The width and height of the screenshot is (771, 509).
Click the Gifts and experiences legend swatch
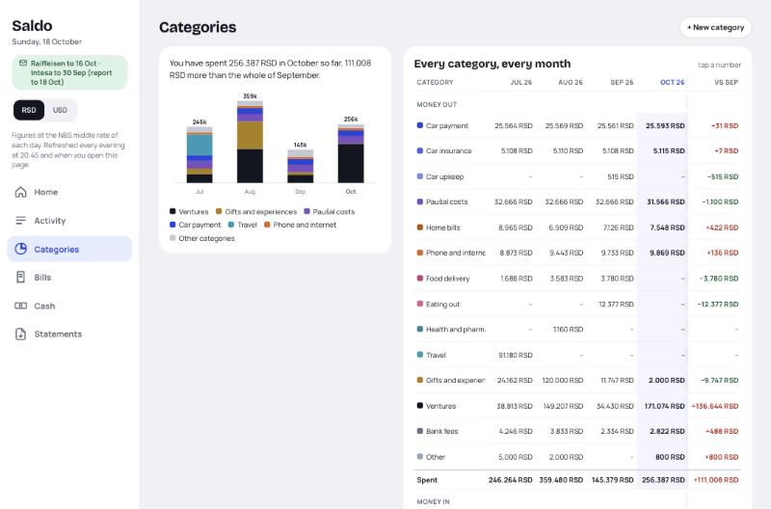(219, 211)
